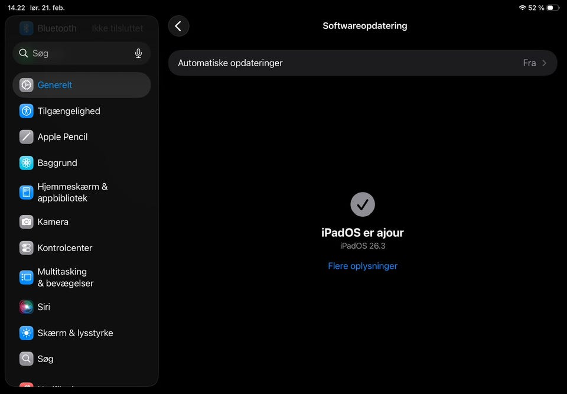The image size is (567, 394).
Task: Select Multitasking & bevægelser menu item
Action: (82, 278)
